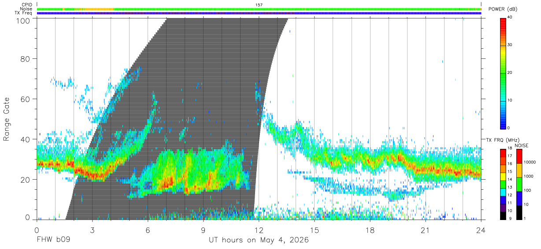Click x-axis tick label 9
This screenshot has height=249, width=541.
point(204,230)
